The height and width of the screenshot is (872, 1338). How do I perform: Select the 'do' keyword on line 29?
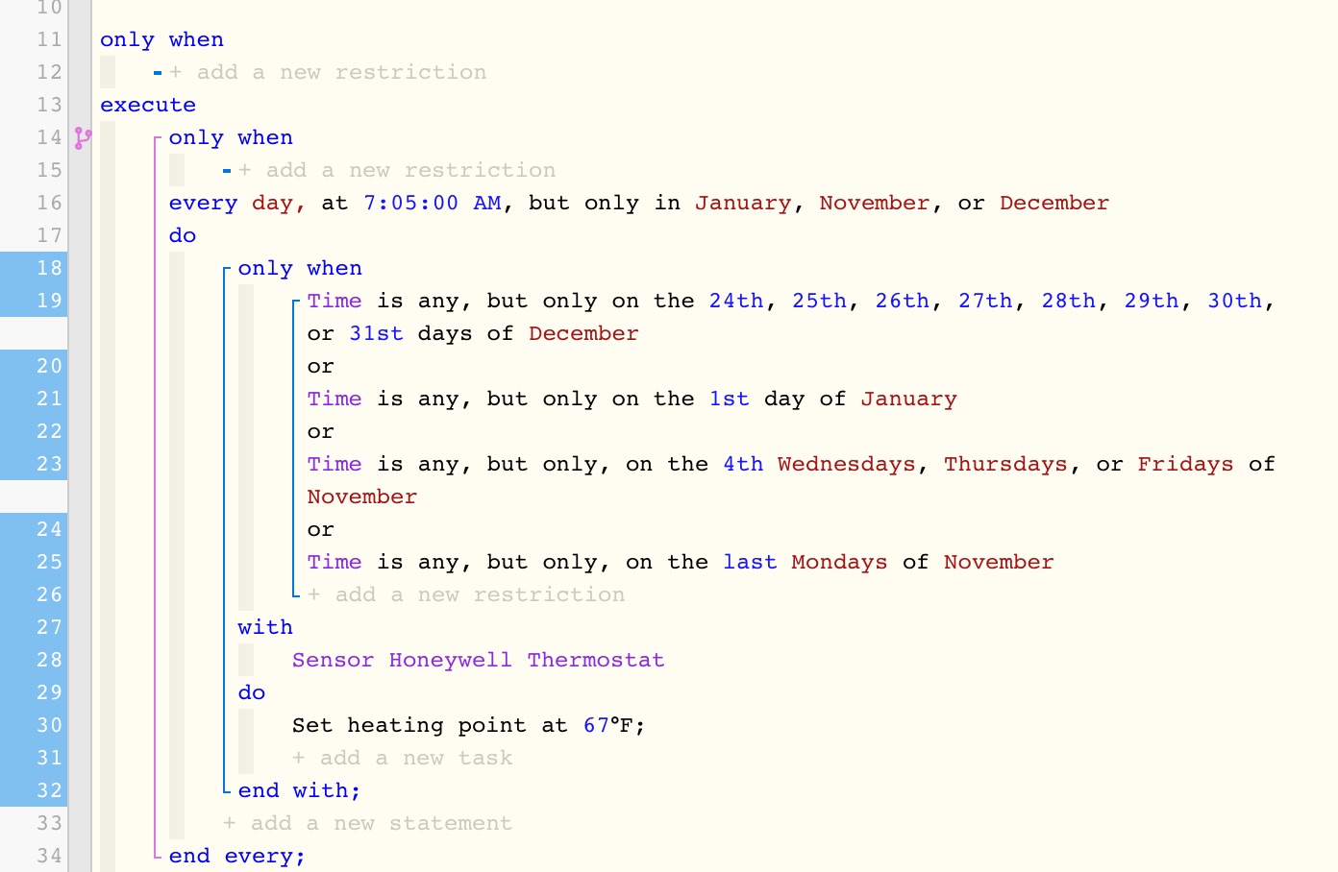click(252, 692)
